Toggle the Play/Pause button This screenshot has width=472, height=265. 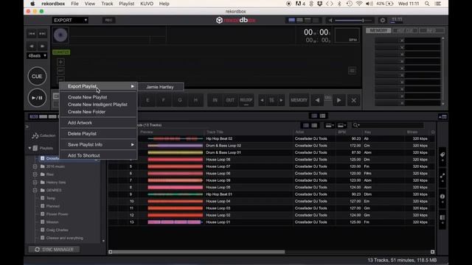point(37,98)
